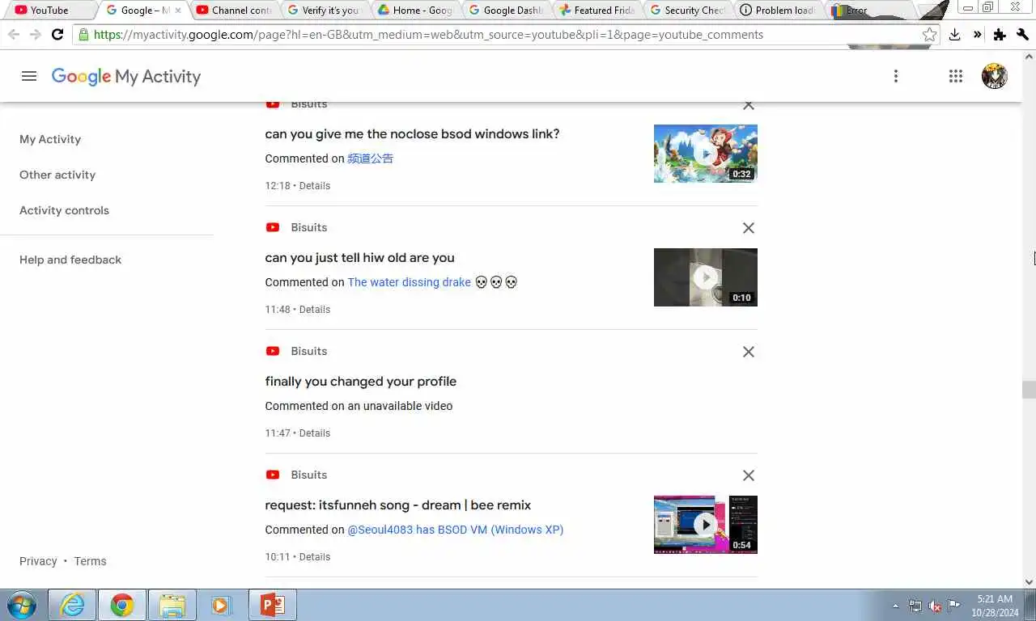The image size is (1036, 621).
Task: Switch to the Security Checkup tab
Action: pyautogui.click(x=687, y=11)
